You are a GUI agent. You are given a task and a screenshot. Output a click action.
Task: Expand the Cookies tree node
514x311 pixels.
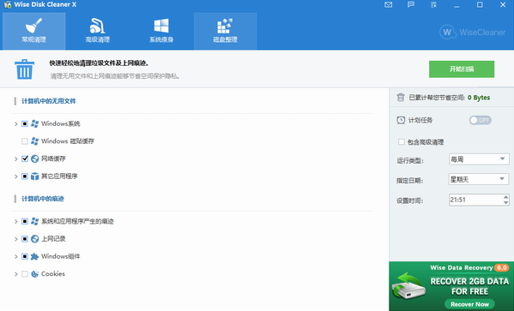point(15,274)
